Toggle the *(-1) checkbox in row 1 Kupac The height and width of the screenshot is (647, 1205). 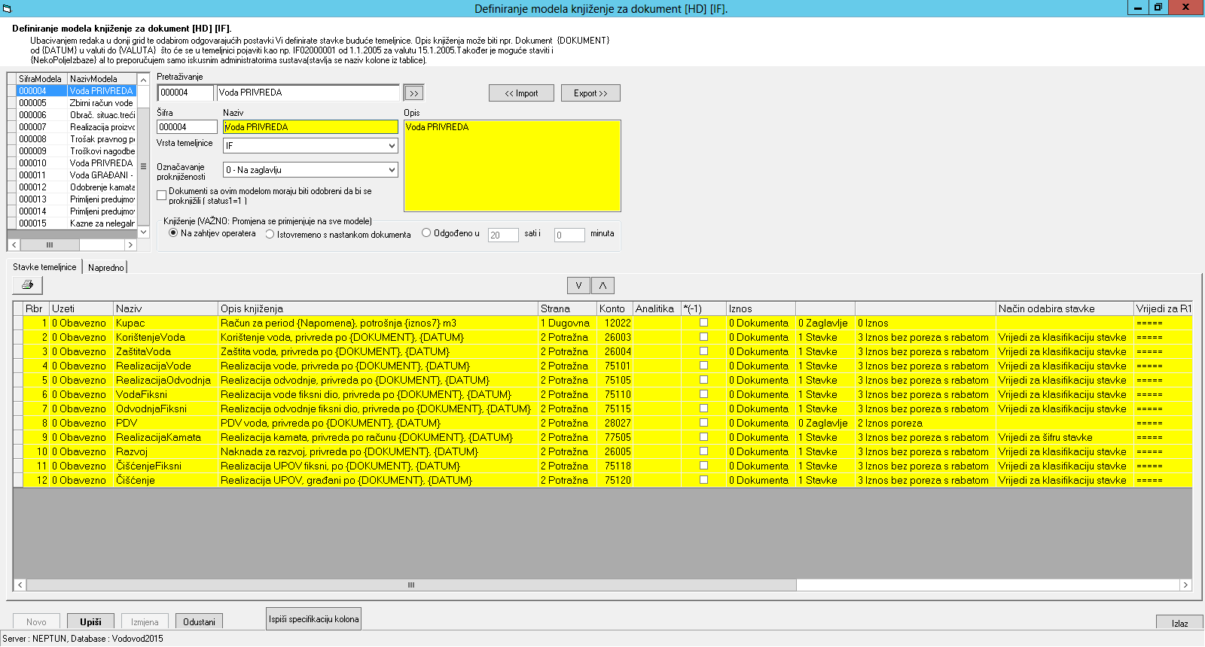pyautogui.click(x=704, y=323)
